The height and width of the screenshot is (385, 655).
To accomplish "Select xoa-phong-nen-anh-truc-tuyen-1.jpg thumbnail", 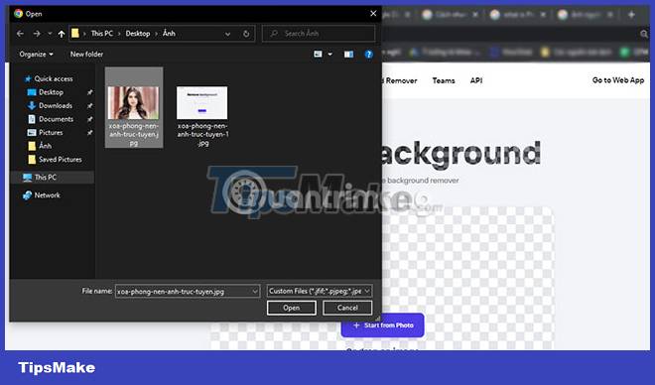I will 202,103.
